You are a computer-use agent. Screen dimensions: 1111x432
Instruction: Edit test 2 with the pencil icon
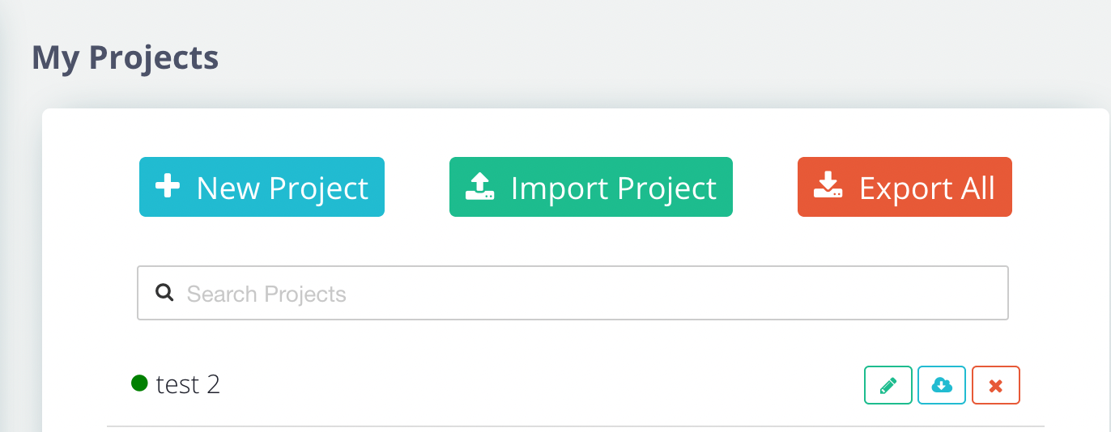pyautogui.click(x=888, y=385)
